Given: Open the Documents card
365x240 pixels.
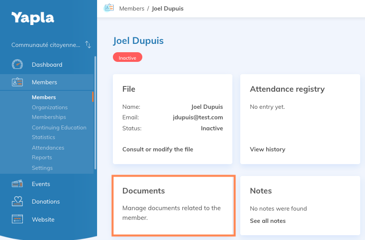Looking at the screenshot, I should [173, 205].
